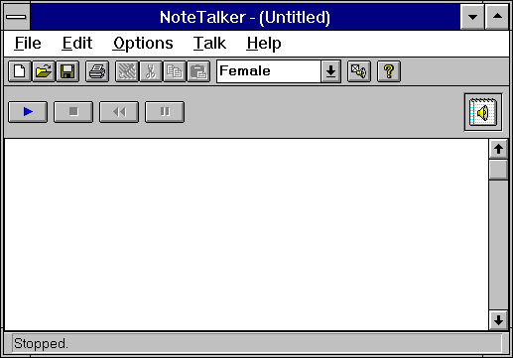The width and height of the screenshot is (513, 358).
Task: Open the Talk menu
Action: 209,44
